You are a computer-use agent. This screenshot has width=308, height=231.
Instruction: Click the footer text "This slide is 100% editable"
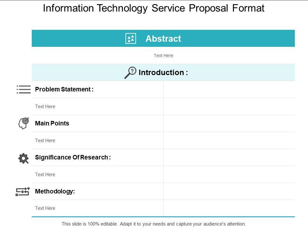[x=90, y=224]
